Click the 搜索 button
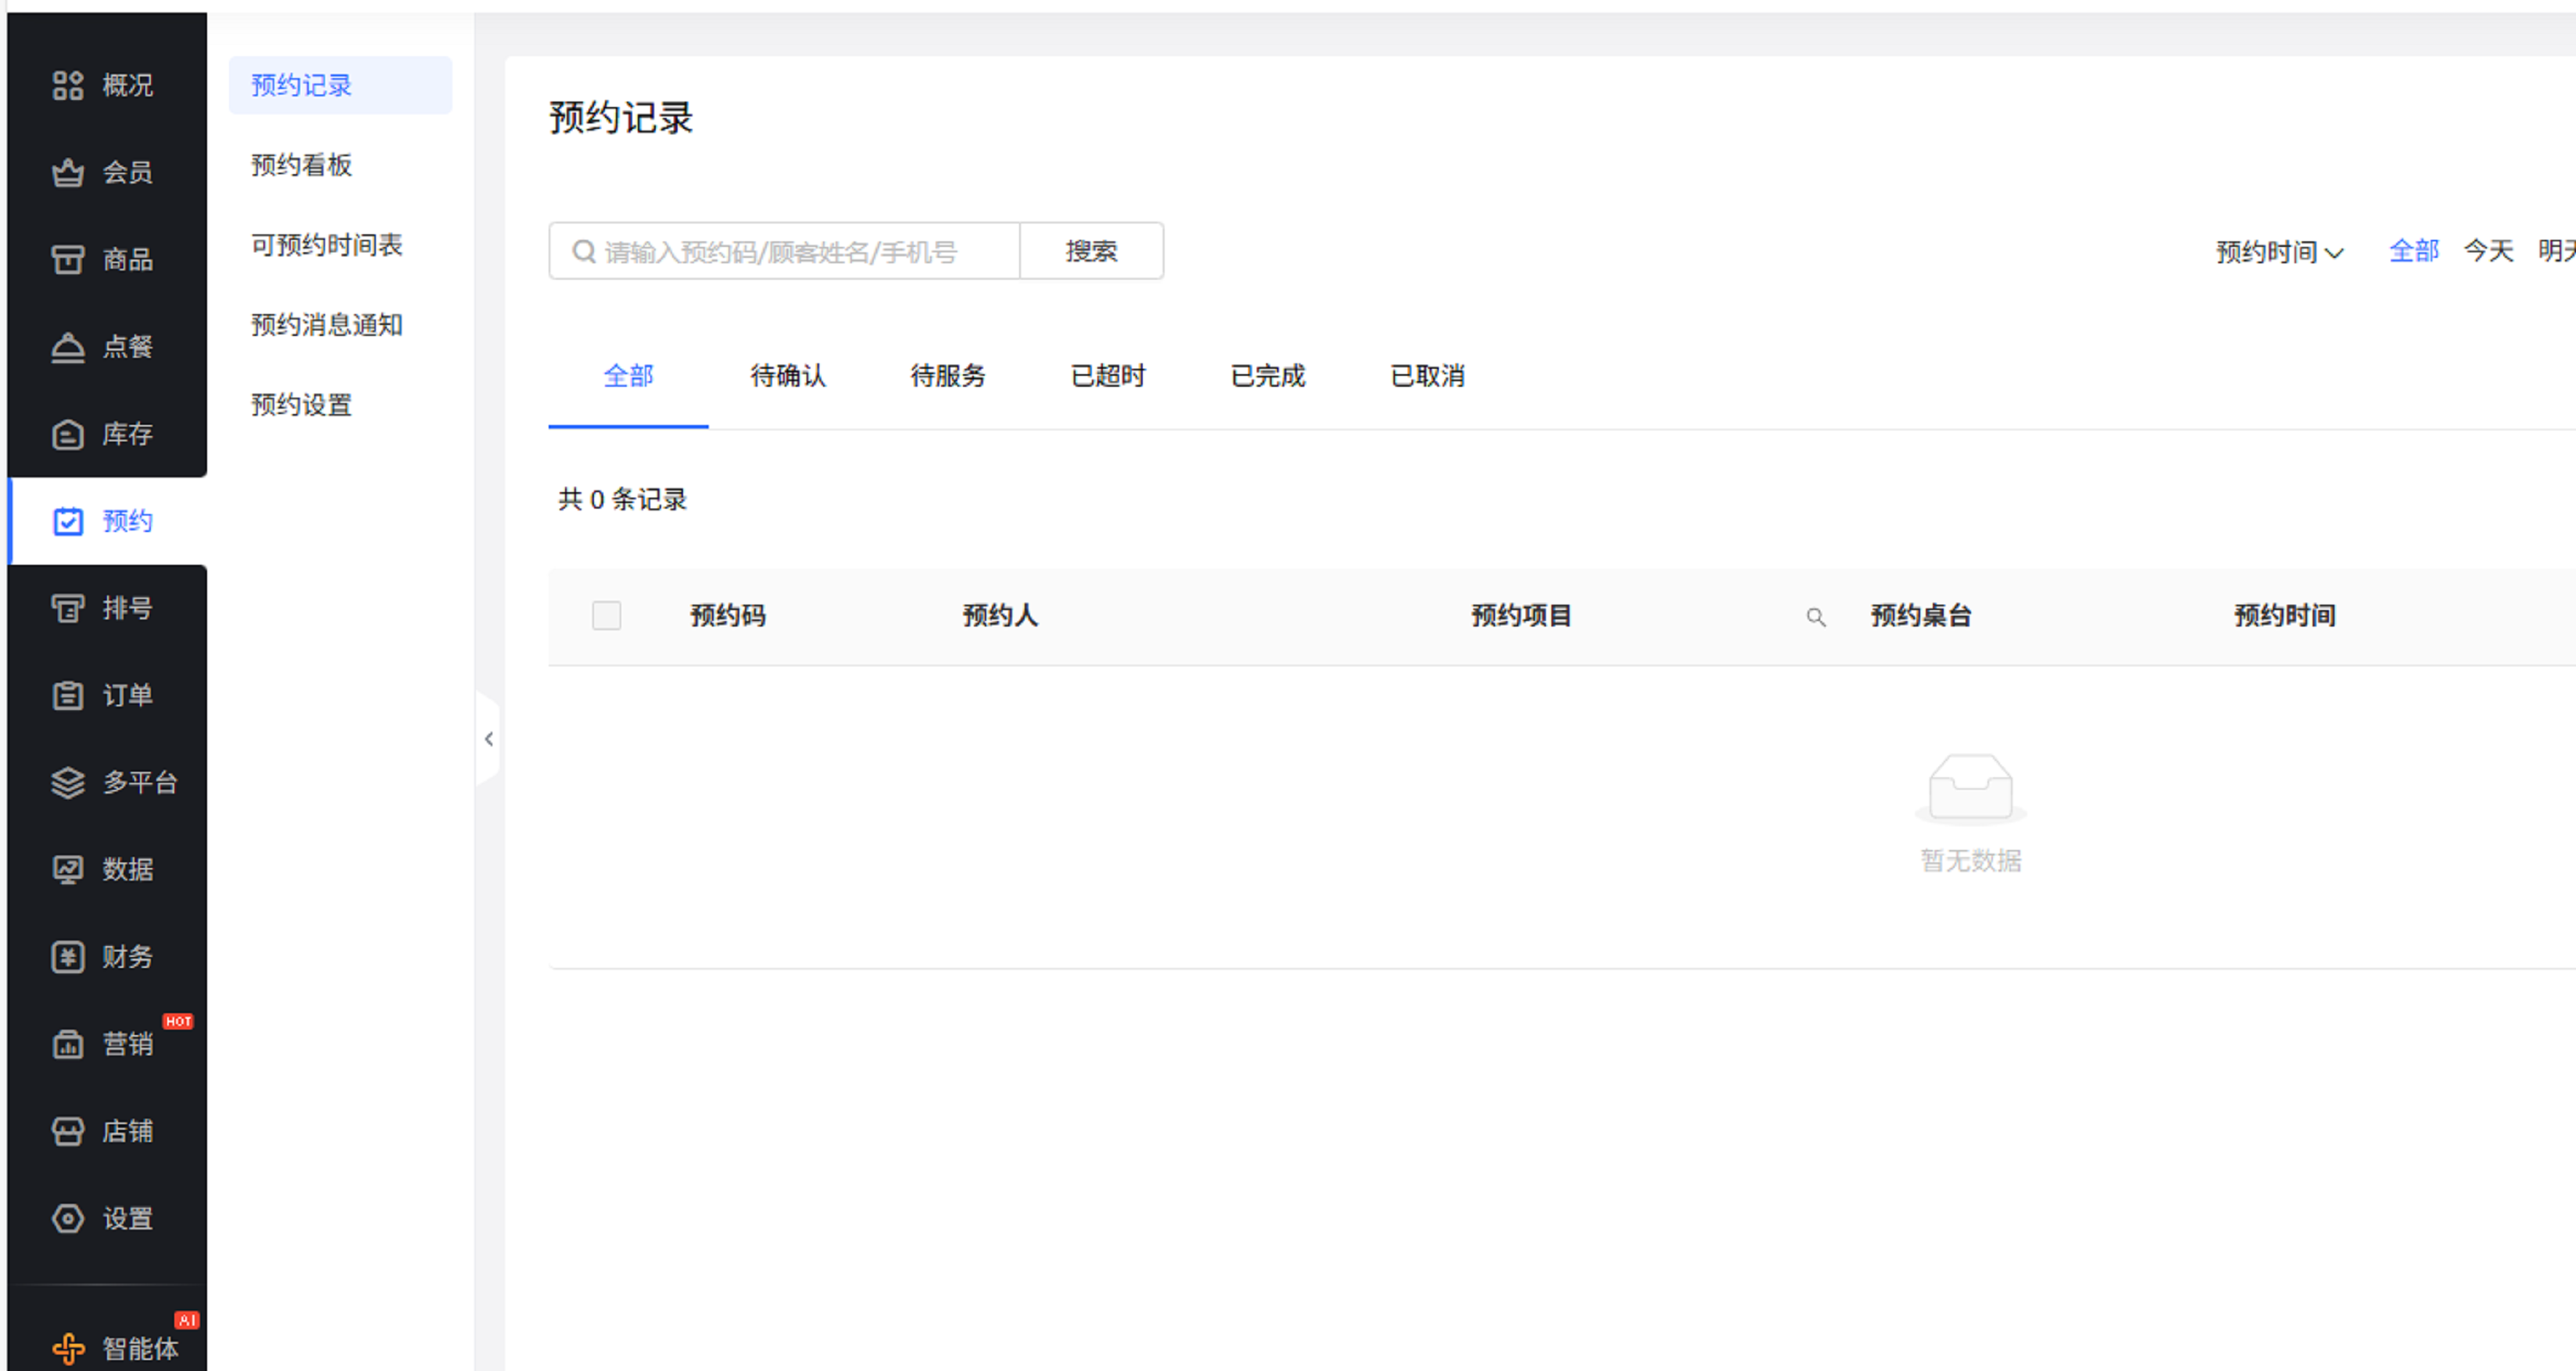 coord(1090,252)
